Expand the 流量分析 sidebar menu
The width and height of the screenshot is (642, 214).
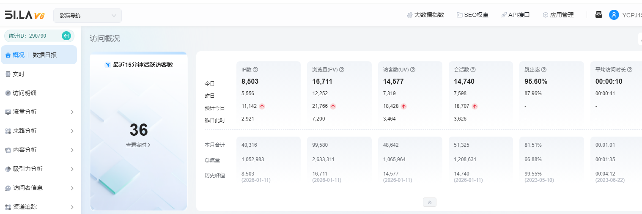click(x=39, y=112)
